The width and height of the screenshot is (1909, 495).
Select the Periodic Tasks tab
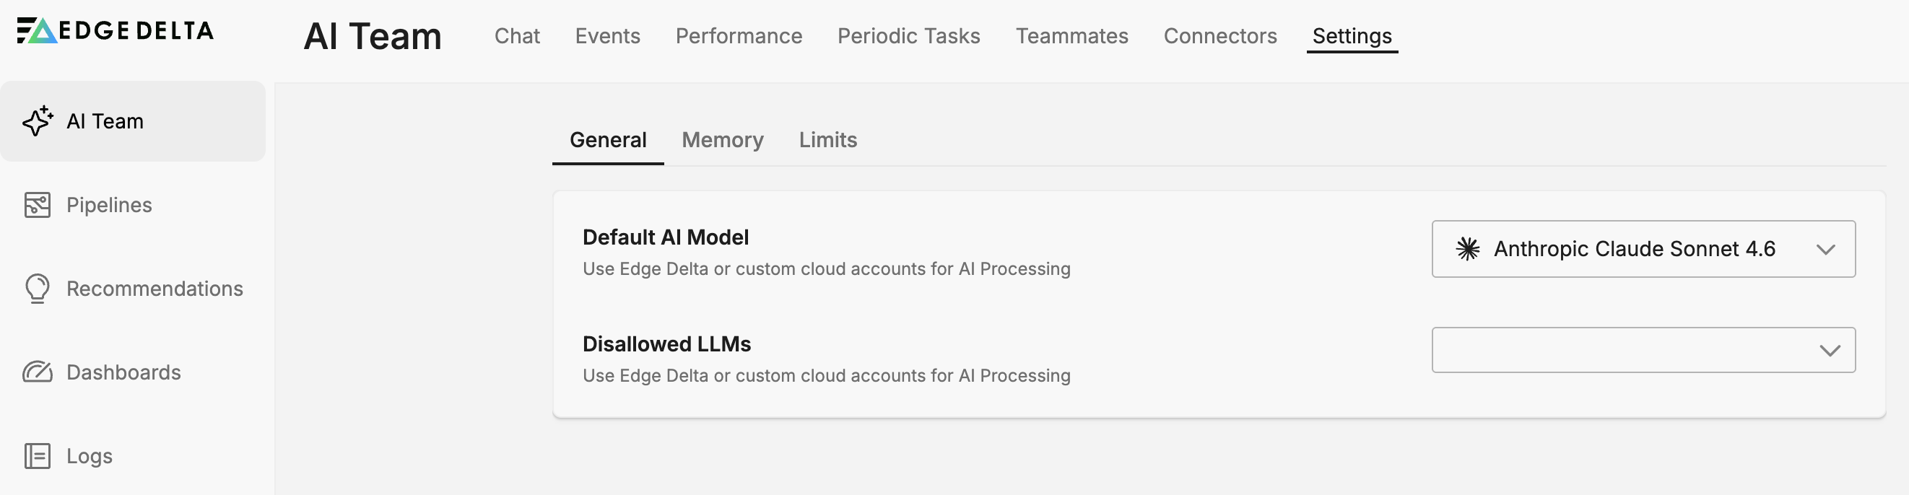tap(908, 36)
